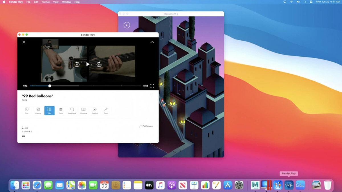Open the more options ellipsis beside the song title

pyautogui.click(x=150, y=95)
